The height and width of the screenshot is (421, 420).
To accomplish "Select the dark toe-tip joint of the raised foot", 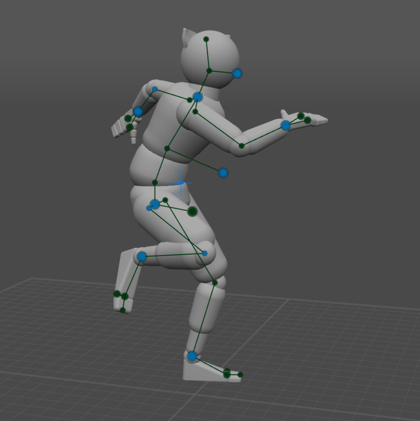I will pos(123,310).
